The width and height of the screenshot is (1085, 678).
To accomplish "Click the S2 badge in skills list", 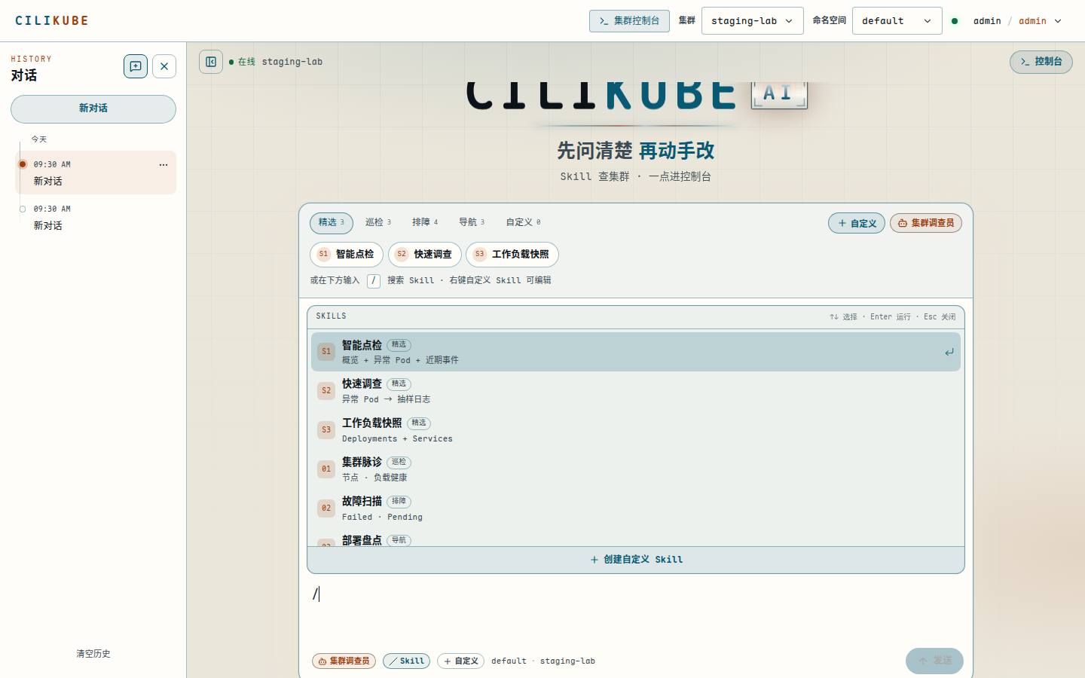I will [326, 391].
